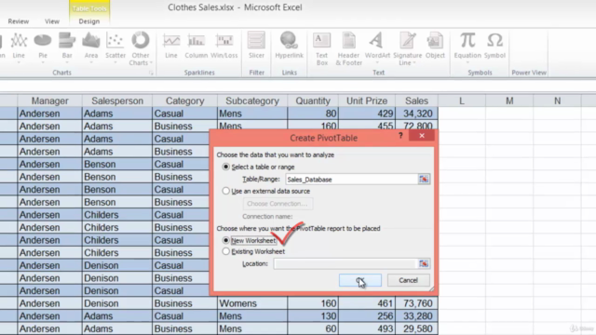Insert an Equation

click(x=467, y=47)
